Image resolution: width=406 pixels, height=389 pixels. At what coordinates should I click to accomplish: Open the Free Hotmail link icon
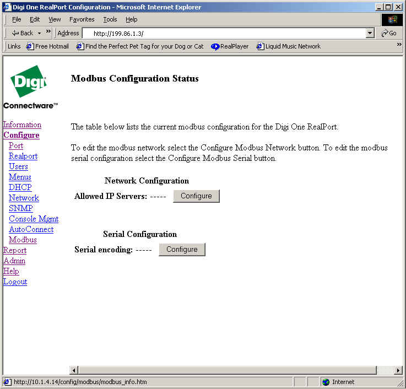(x=30, y=46)
